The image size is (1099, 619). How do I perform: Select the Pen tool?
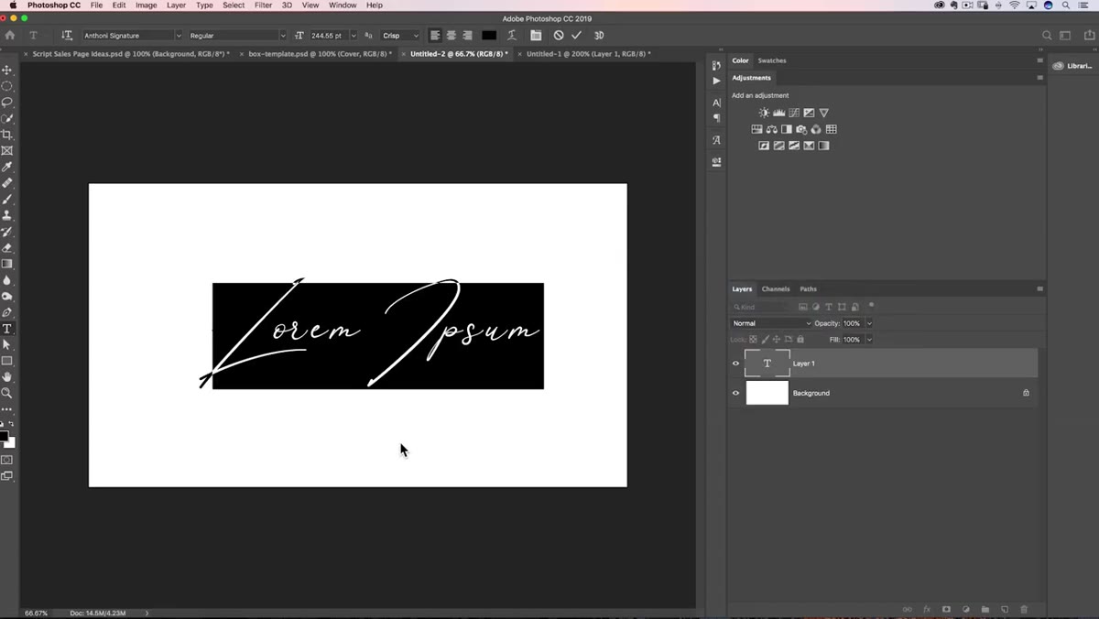(x=7, y=312)
